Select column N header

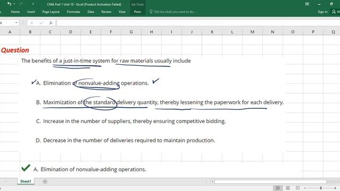pos(273,32)
